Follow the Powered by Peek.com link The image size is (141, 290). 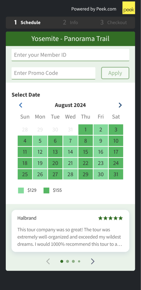(x=94, y=9)
